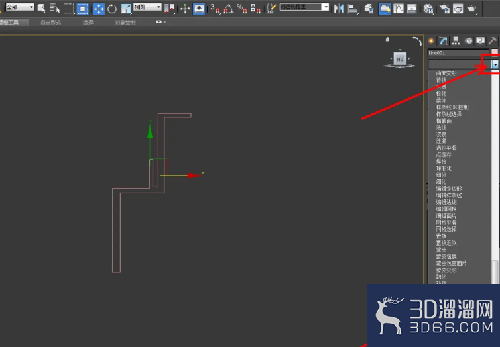Toggle Keyboard Shortcut Override button
500x347 pixels.
point(199,9)
